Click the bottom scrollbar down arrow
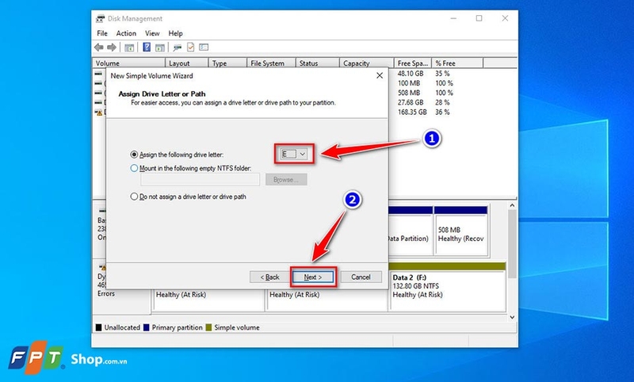This screenshot has height=382, width=634. [x=512, y=317]
